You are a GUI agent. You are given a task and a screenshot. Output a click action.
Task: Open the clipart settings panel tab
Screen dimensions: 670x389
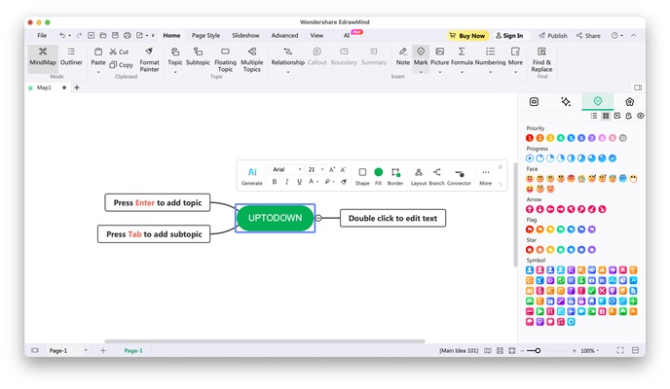click(629, 101)
